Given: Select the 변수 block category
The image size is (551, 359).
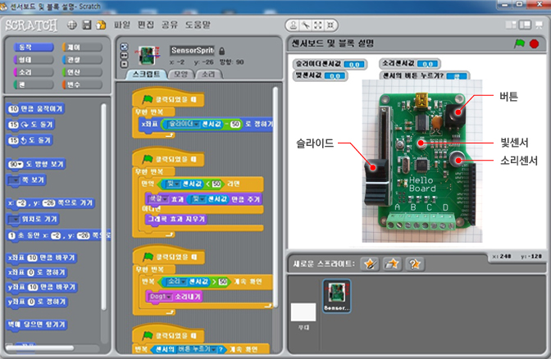Looking at the screenshot, I should pos(82,84).
